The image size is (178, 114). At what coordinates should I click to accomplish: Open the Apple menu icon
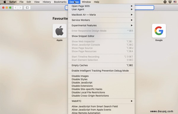(x=5, y=2)
